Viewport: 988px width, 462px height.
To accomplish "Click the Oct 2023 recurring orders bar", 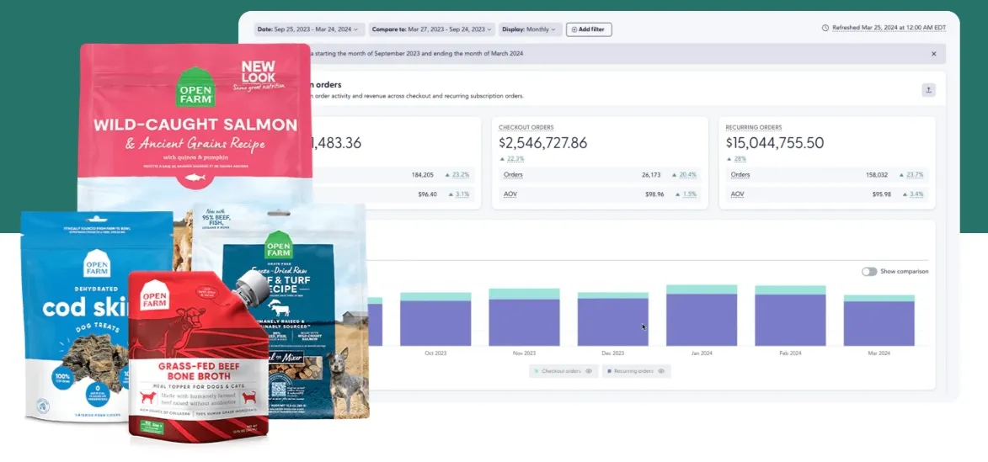I will click(435, 323).
